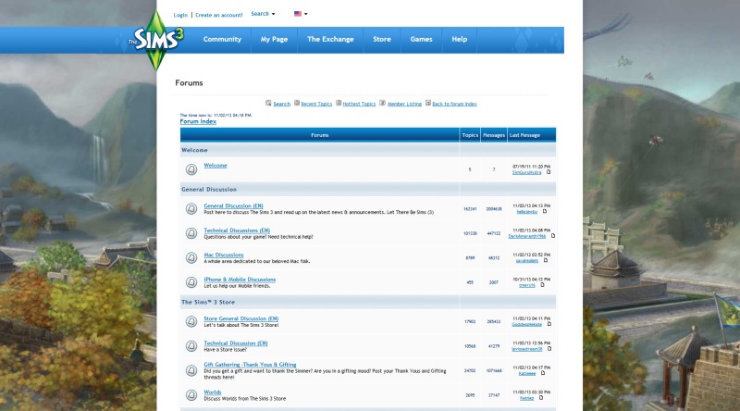Click the Messages column header
This screenshot has height=411, width=740.
pos(494,135)
